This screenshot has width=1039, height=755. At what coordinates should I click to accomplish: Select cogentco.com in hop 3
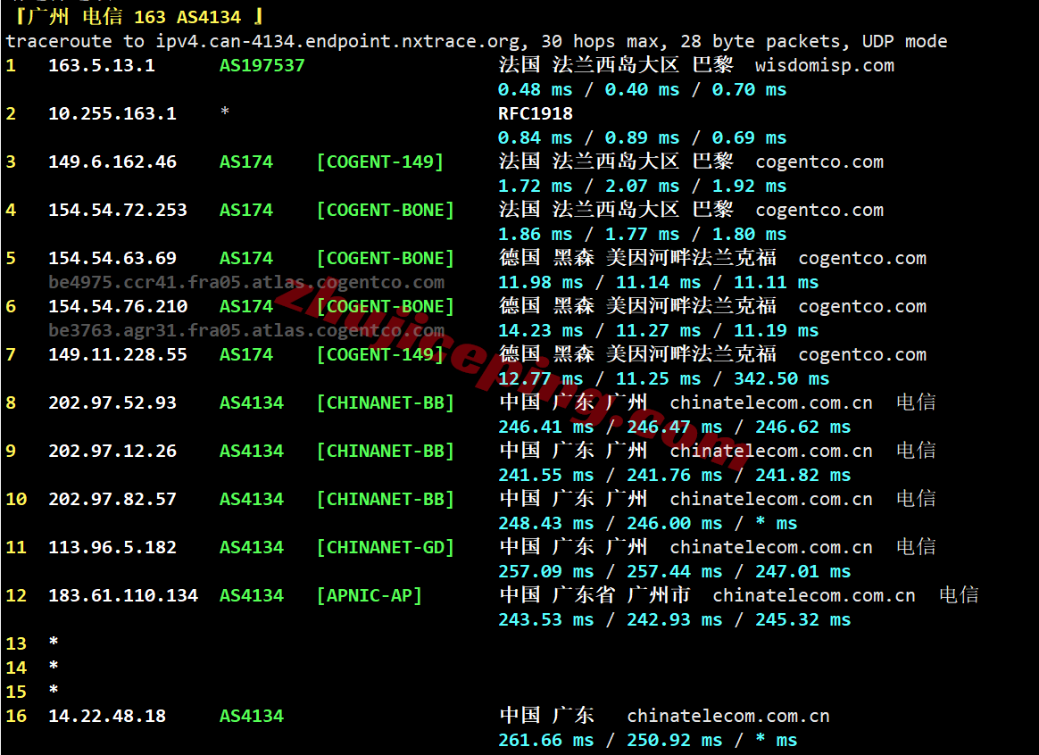819,162
